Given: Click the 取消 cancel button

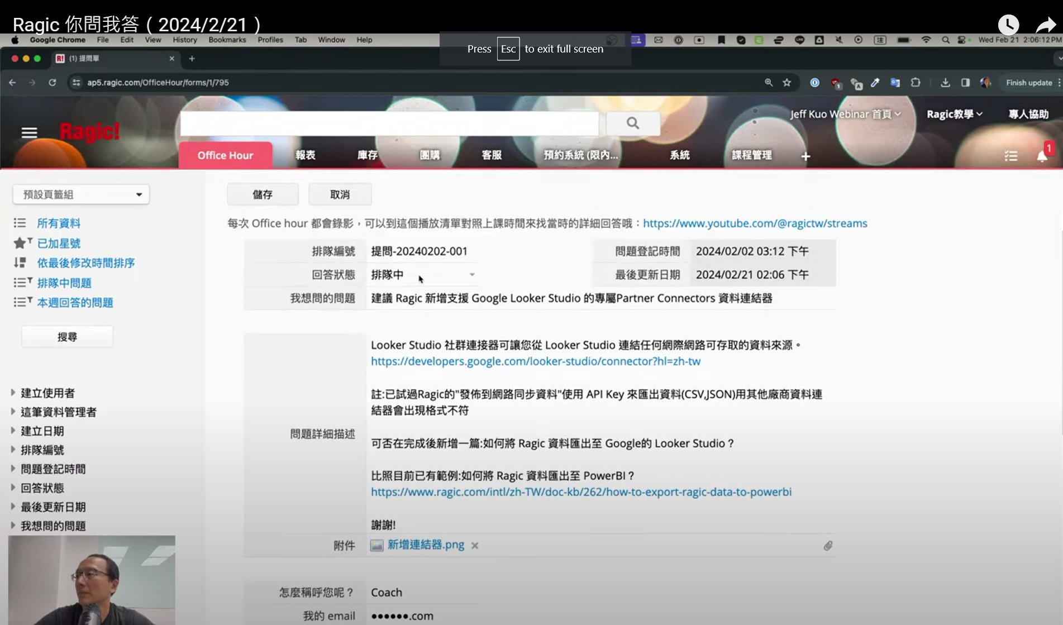Looking at the screenshot, I should 340,194.
